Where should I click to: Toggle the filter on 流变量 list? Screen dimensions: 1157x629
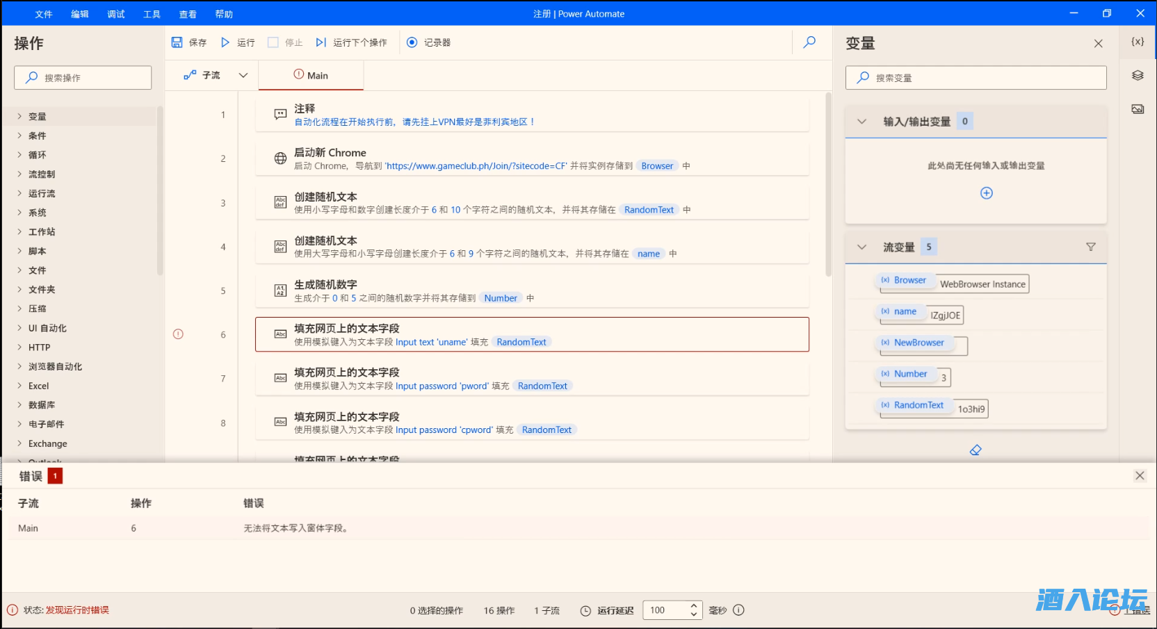pyautogui.click(x=1091, y=247)
